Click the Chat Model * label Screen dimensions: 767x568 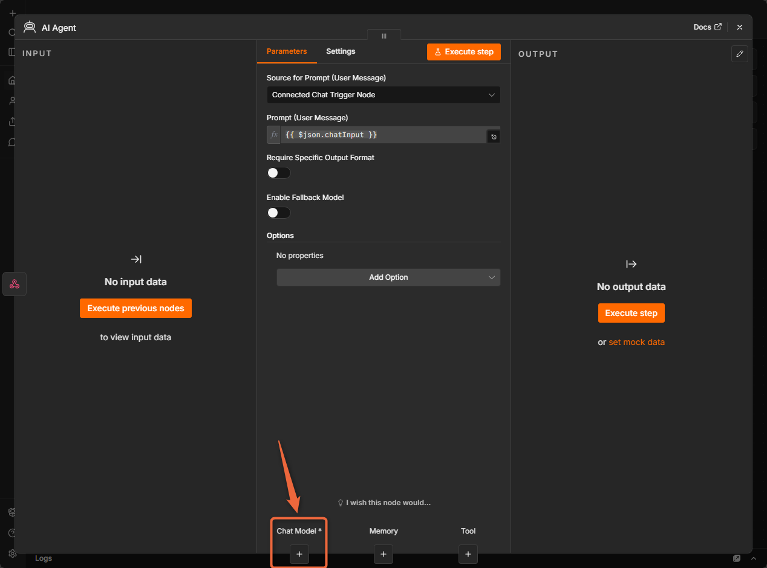click(x=299, y=531)
